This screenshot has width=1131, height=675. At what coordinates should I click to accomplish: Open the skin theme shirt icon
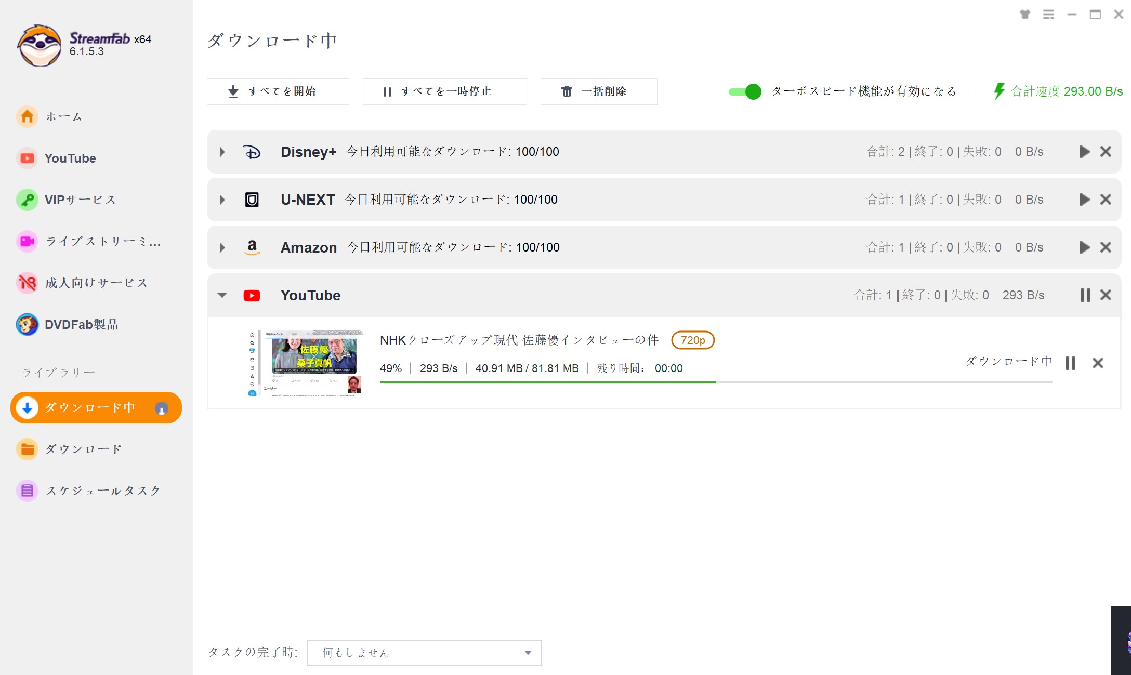coord(1025,15)
